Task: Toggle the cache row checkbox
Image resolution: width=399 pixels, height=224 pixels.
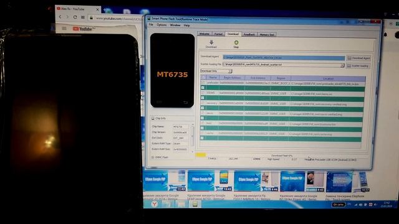Action: click(x=202, y=133)
